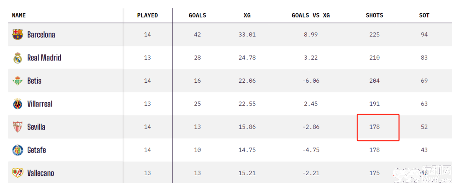452x183 pixels.
Task: Click the Getafe team name link
Action: point(36,150)
